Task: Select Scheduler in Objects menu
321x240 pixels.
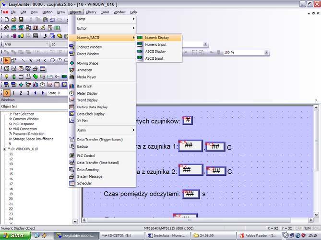Action: click(102, 183)
